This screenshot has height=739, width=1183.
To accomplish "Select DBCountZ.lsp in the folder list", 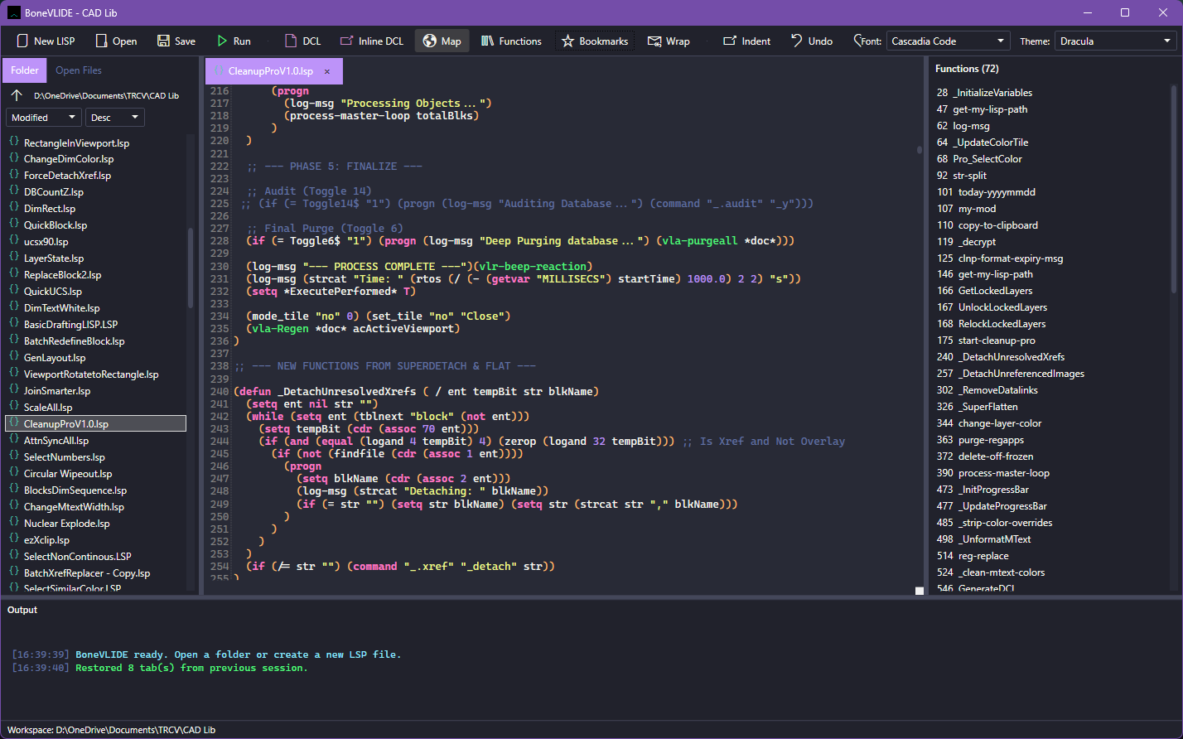I will point(54,192).
